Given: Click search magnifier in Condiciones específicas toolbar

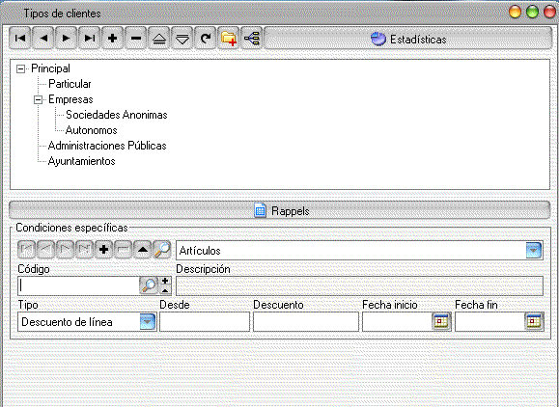Looking at the screenshot, I should pos(162,250).
